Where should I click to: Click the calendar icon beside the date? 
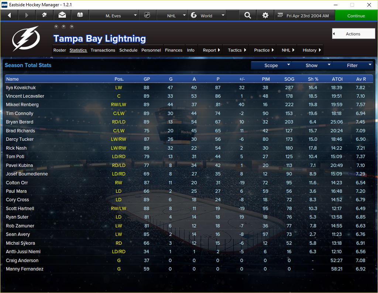pos(280,16)
